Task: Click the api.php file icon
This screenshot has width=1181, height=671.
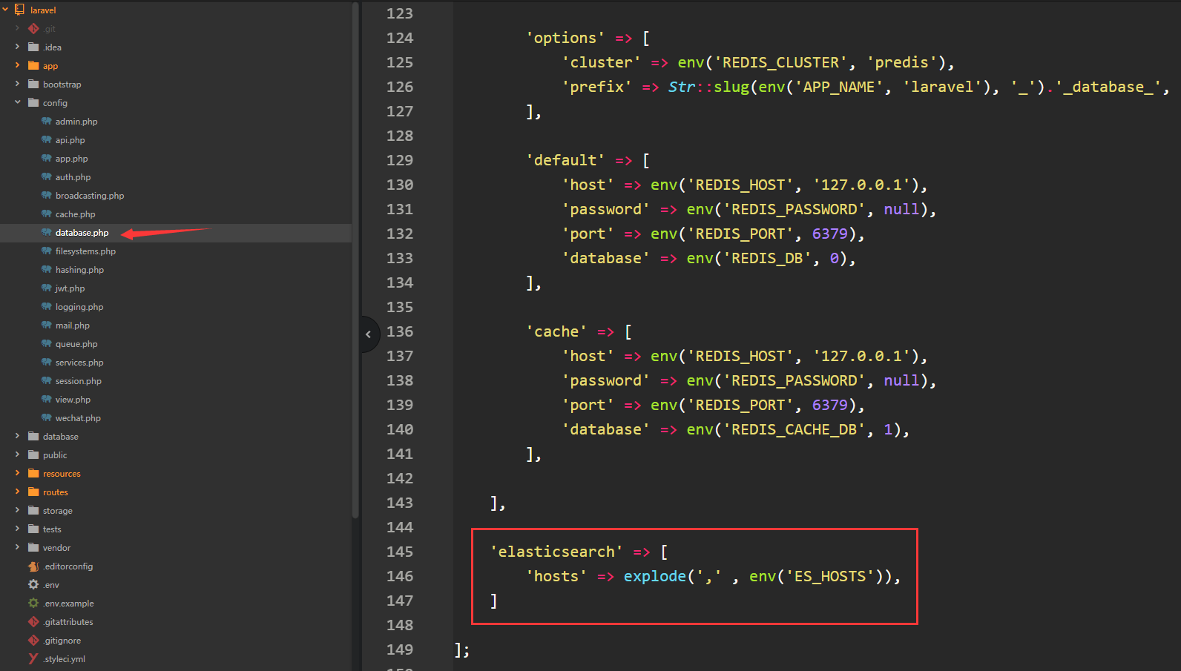Action: [x=47, y=139]
